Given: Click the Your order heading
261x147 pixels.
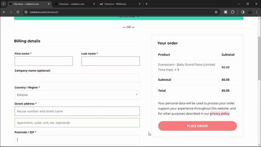Looking at the screenshot, I should click(168, 43).
